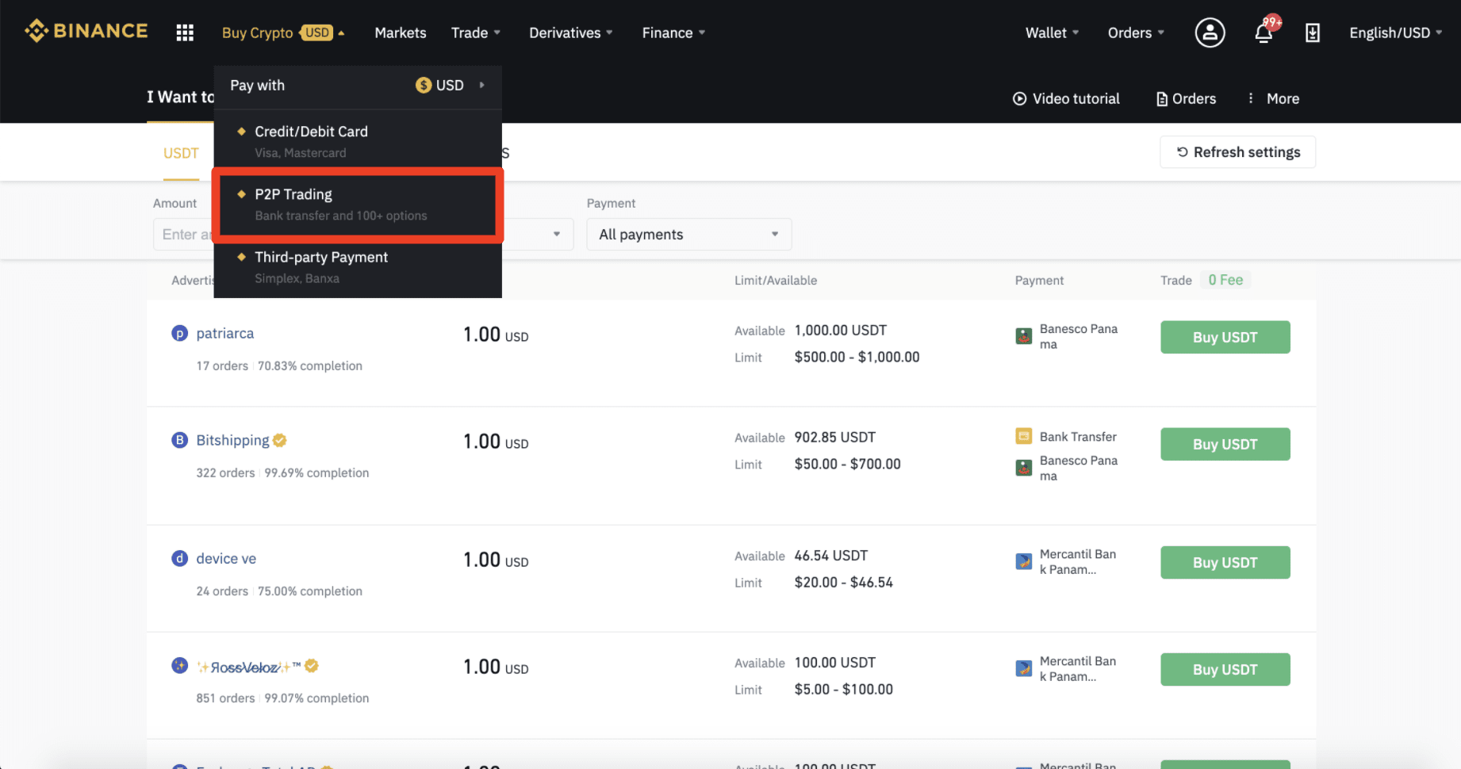Click Buy USDT for RossVeloz
This screenshot has height=769, width=1461.
tap(1225, 669)
